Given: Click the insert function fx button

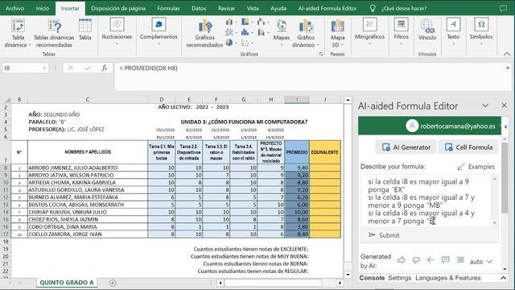Looking at the screenshot, I should pos(104,68).
